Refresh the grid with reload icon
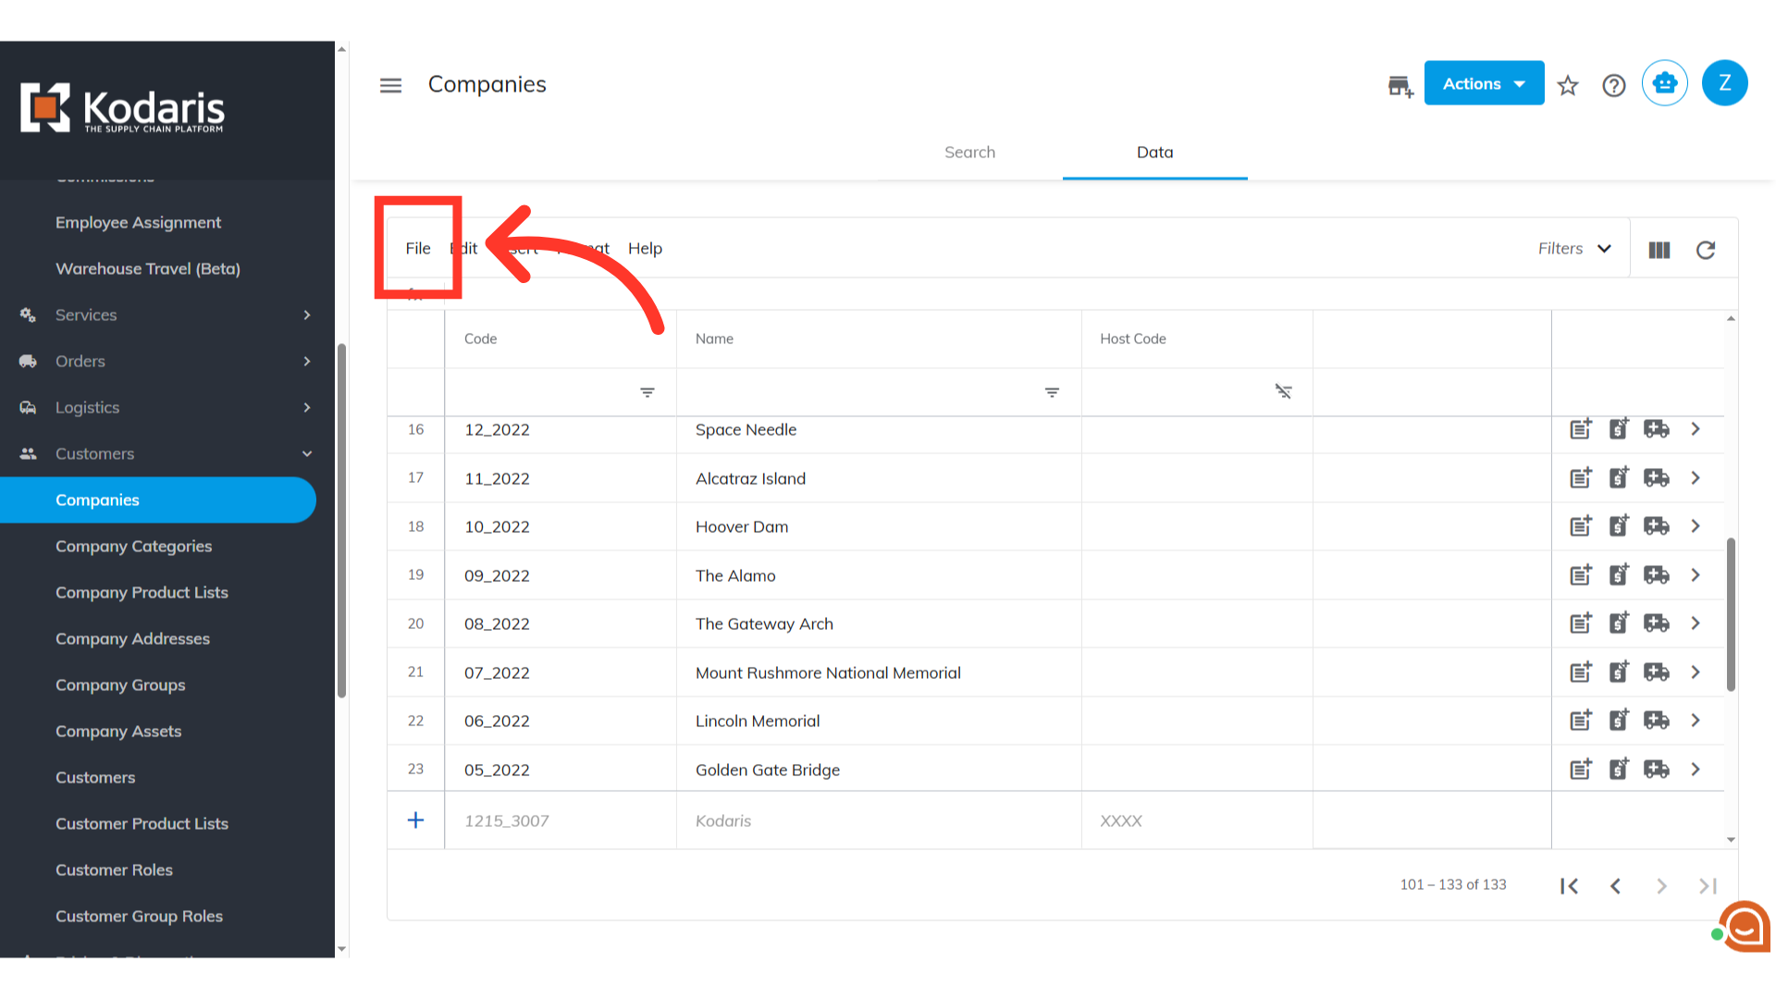Screen dimensions: 1776x999 coord(1706,250)
